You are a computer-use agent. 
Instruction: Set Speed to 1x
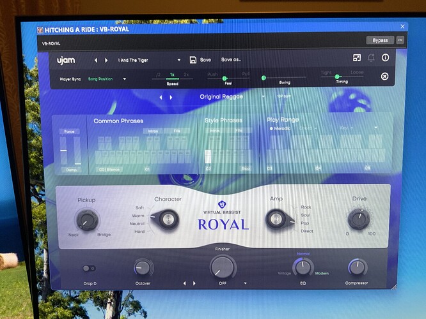pos(172,74)
